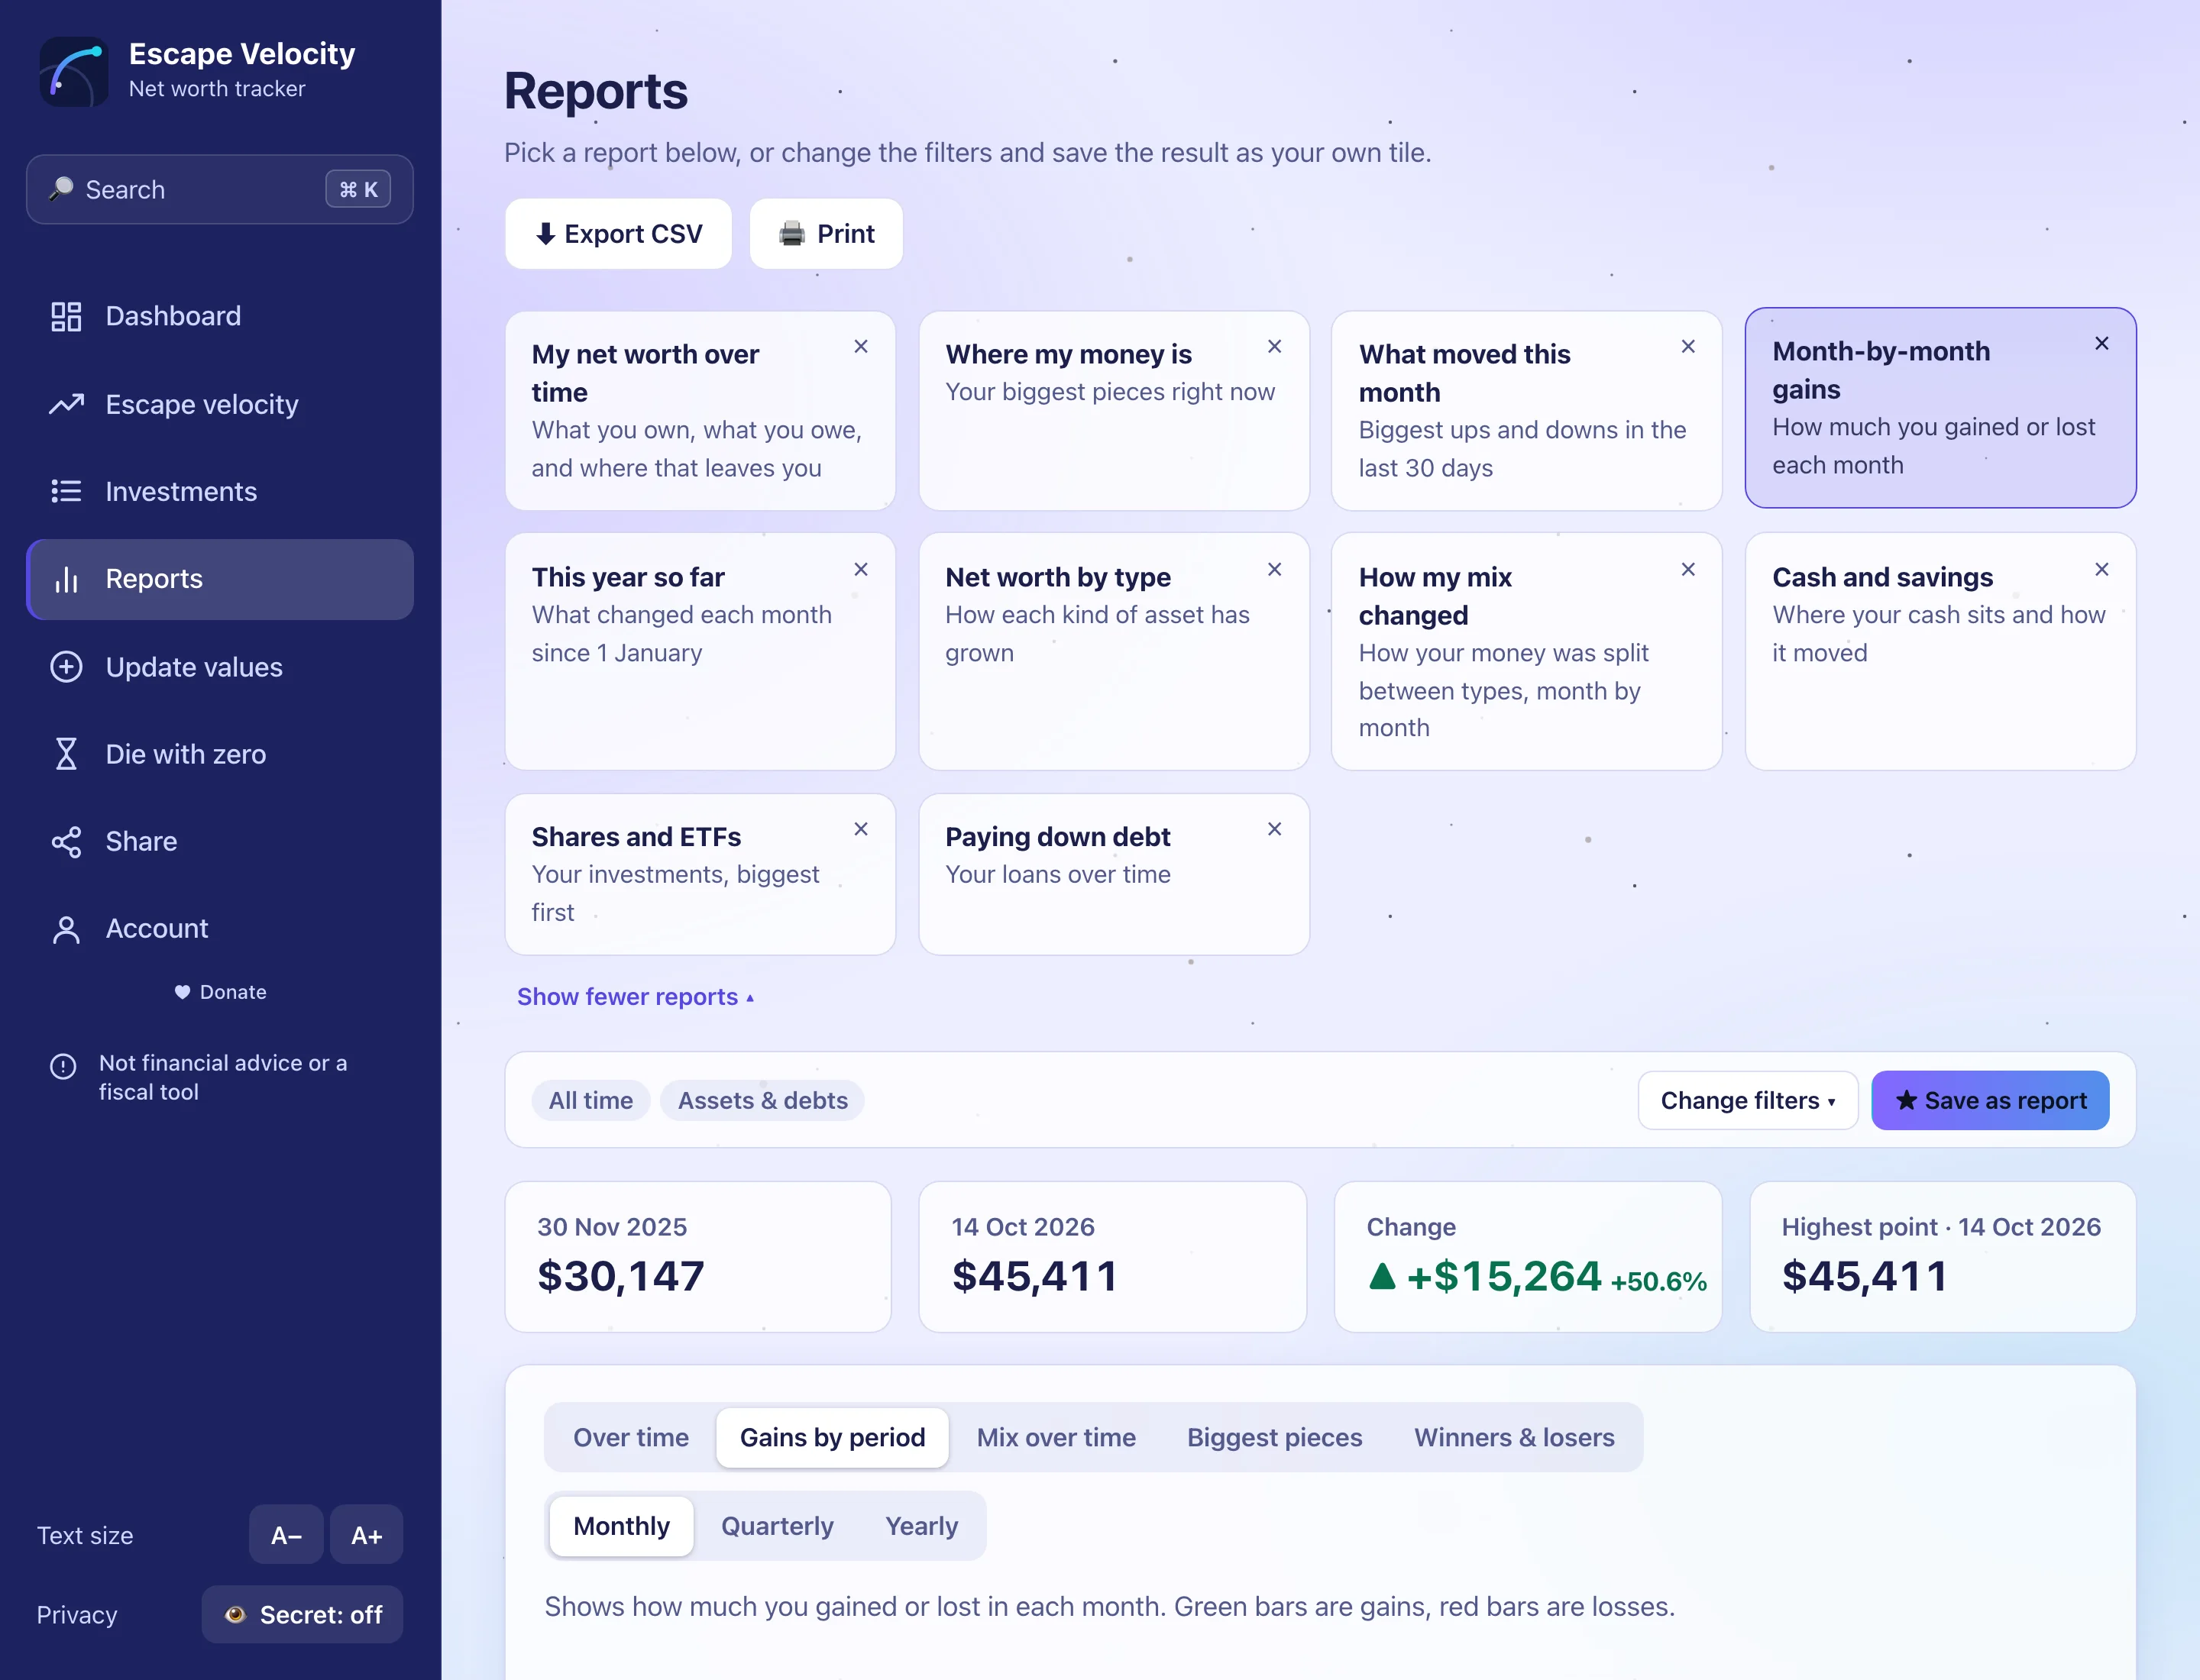Viewport: 2200px width, 1680px height.
Task: Open the Share page
Action: point(219,841)
